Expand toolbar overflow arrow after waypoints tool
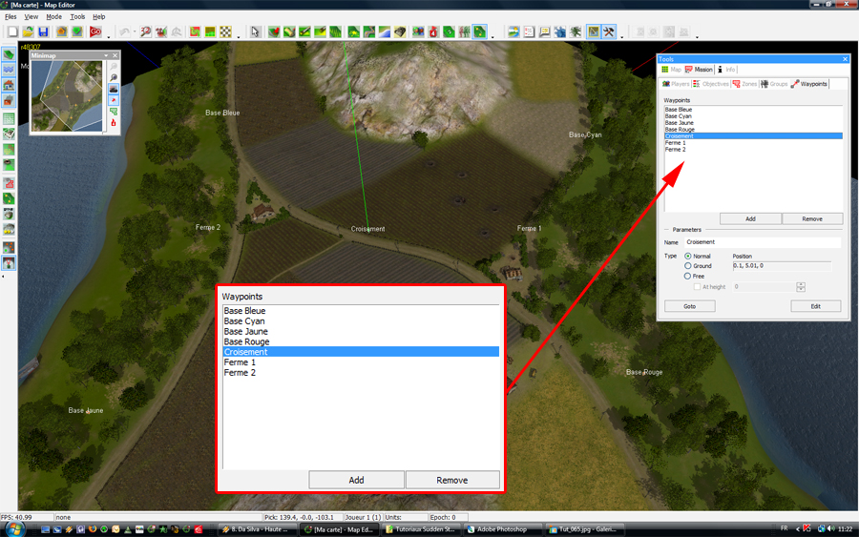Screen dimensions: 859x537 point(492,36)
